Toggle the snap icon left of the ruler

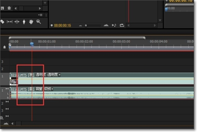5,47
